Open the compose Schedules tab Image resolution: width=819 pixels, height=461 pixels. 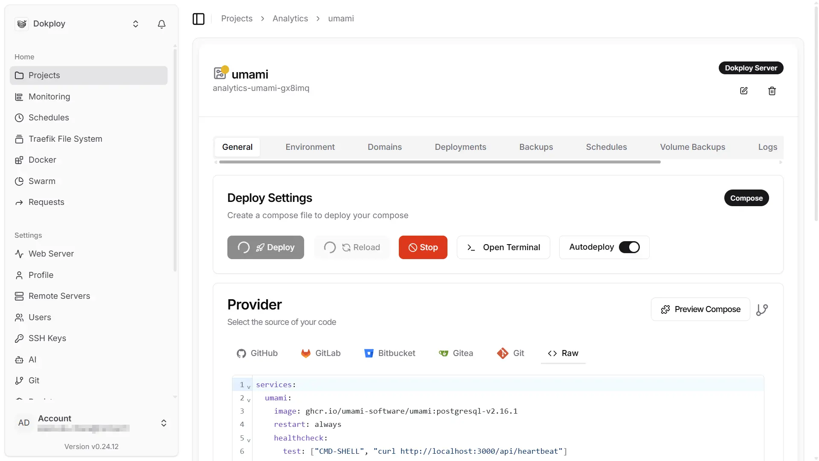606,147
